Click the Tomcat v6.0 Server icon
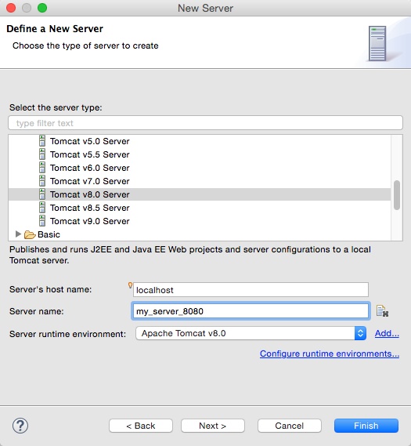The height and width of the screenshot is (446, 411). 42,168
